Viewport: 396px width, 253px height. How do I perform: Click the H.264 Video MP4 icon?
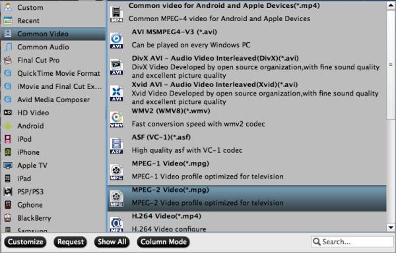[x=116, y=224]
